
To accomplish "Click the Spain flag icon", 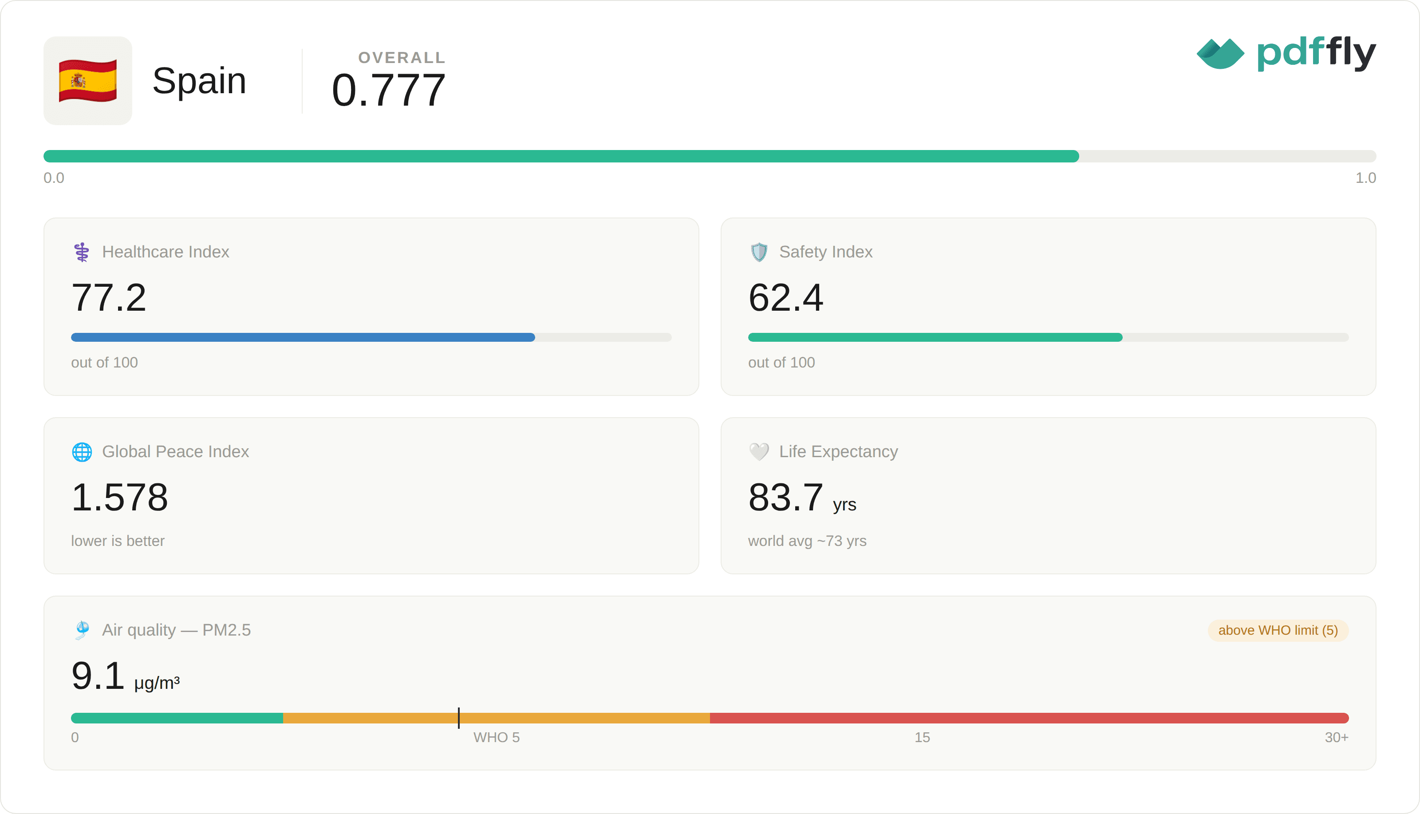I will pyautogui.click(x=88, y=80).
